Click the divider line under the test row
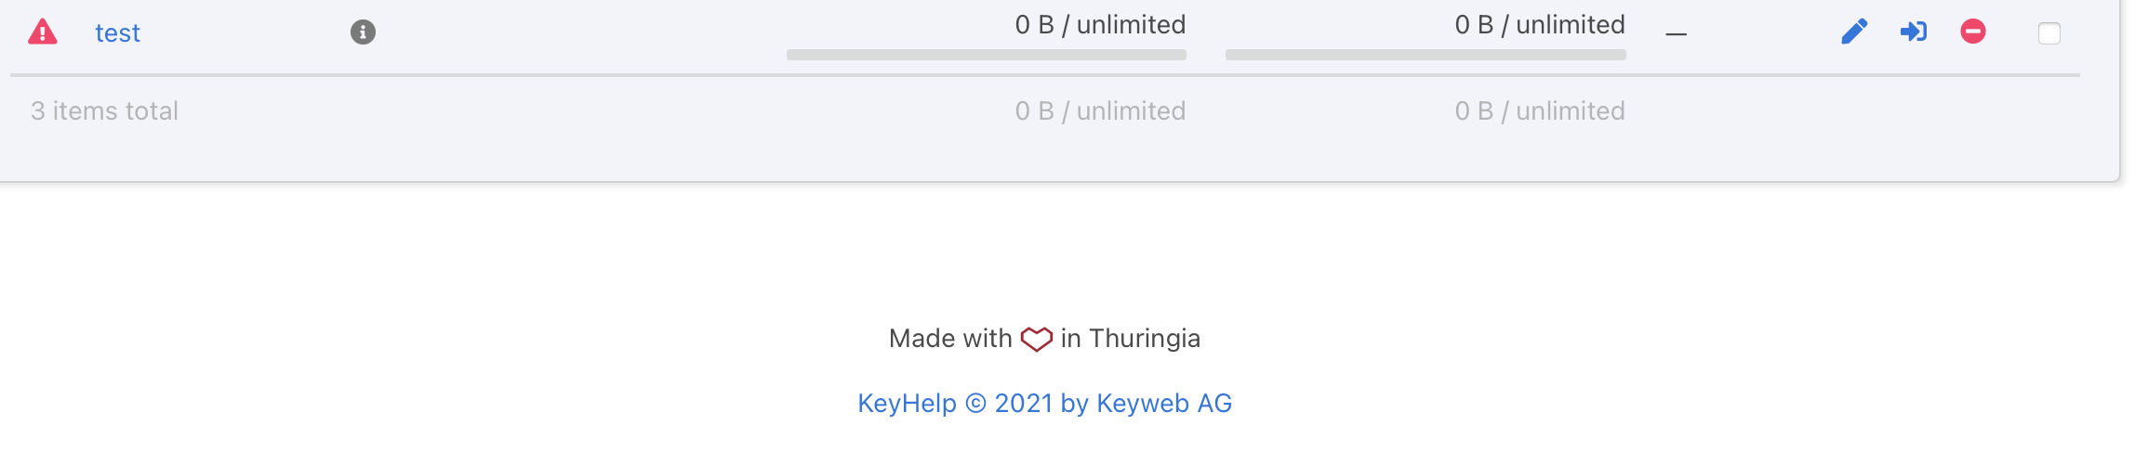 click(1044, 75)
